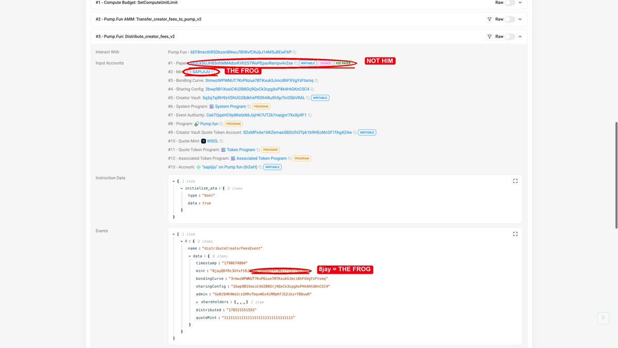Copy the WSOL quote mint address
This screenshot has height=348, width=618.
pos(222,141)
